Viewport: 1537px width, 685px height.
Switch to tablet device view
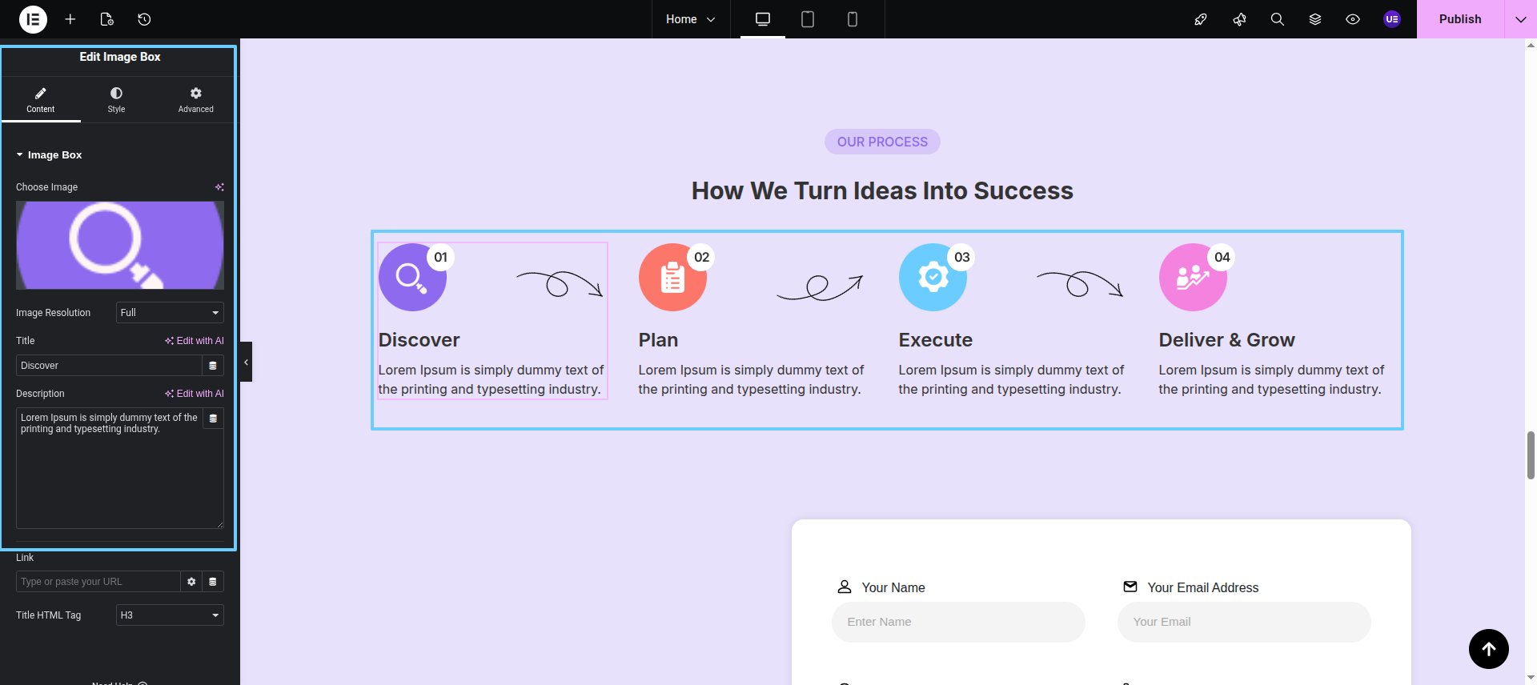click(x=807, y=19)
